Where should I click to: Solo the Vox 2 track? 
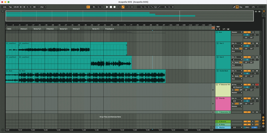coord(253,57)
